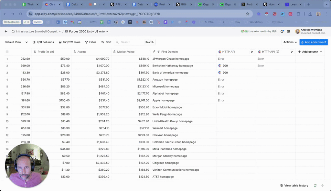This screenshot has width=331, height=191.
Task: Click the table Search input field
Action: (131, 42)
